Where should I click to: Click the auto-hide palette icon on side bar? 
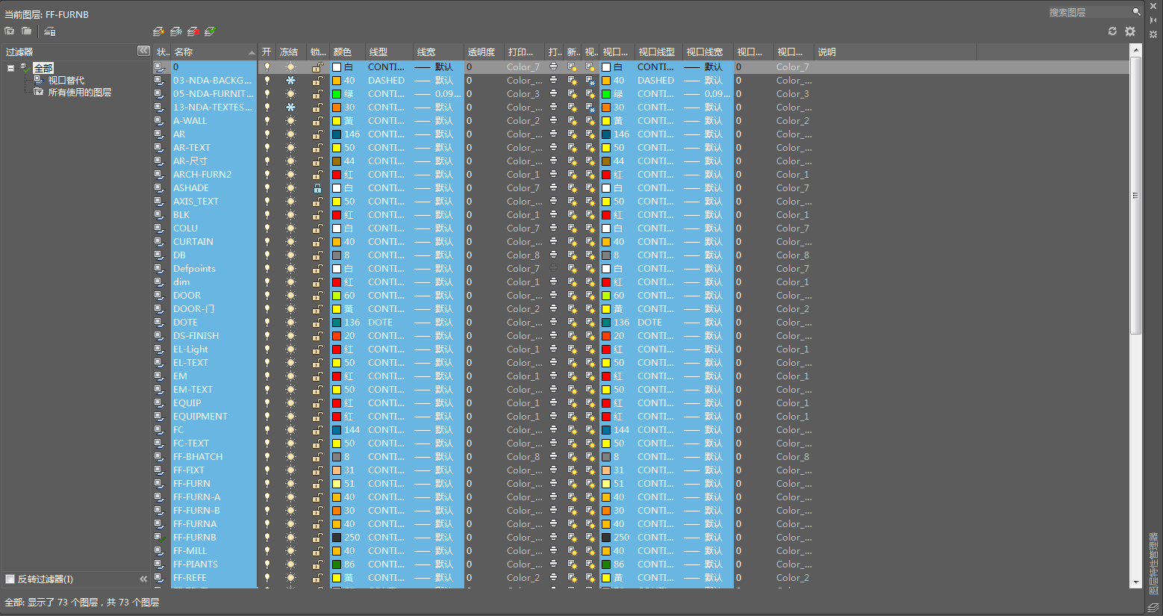tap(1153, 20)
